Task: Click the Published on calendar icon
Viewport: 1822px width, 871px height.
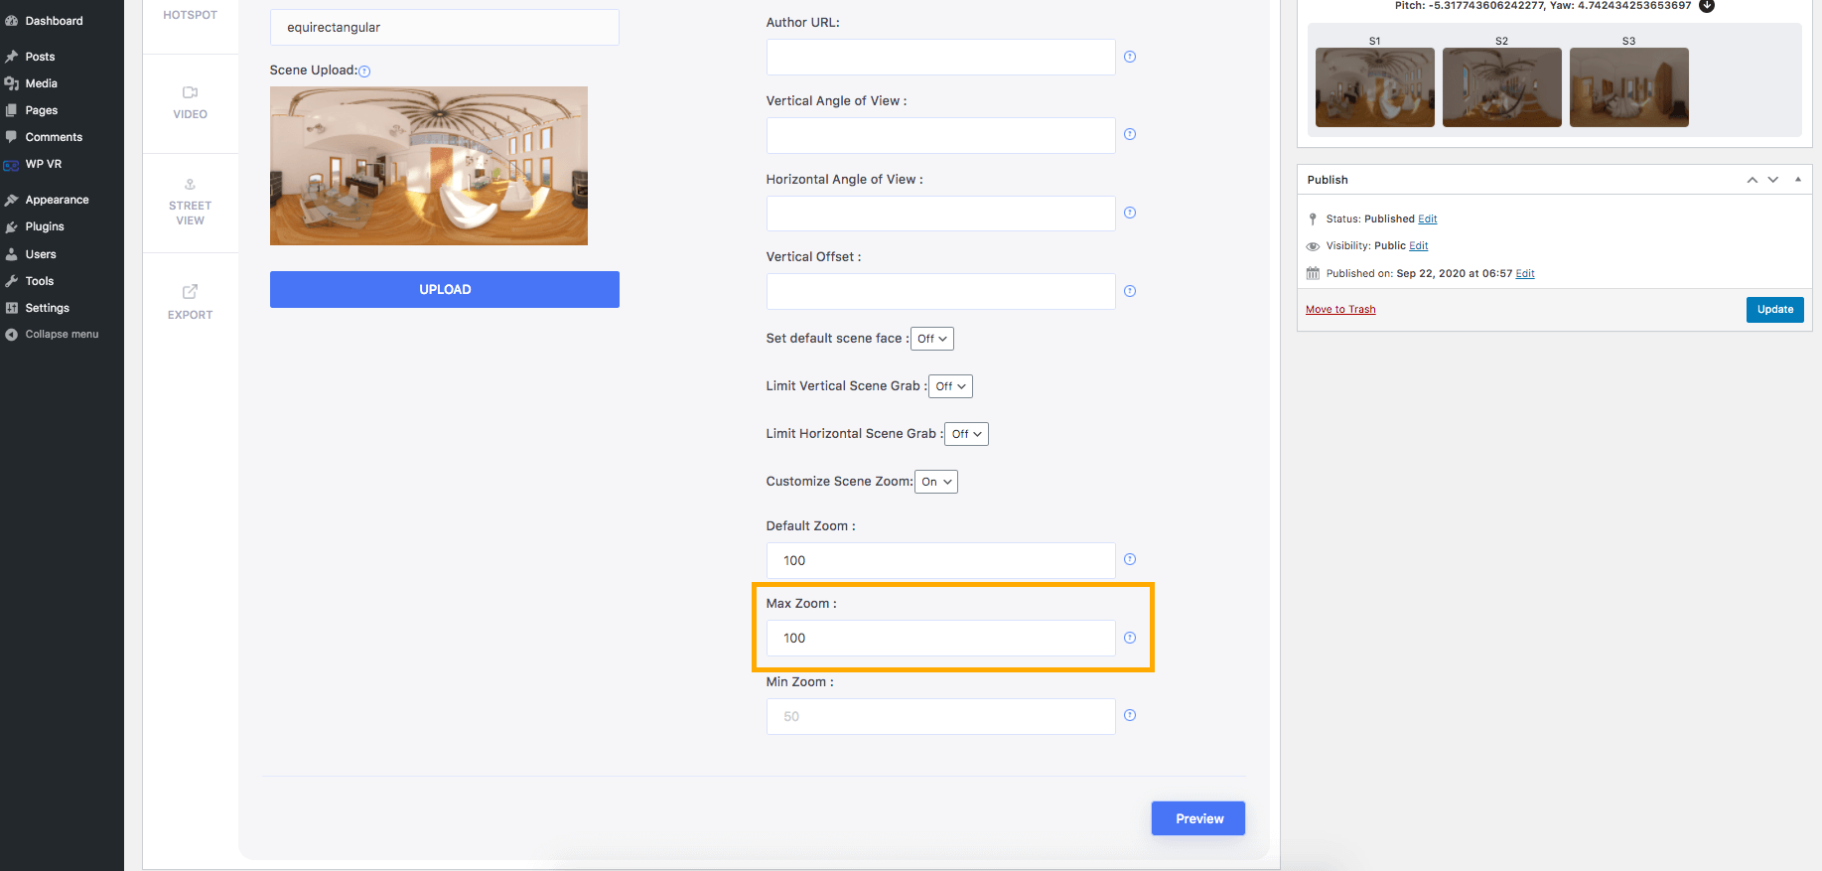Action: click(1313, 273)
